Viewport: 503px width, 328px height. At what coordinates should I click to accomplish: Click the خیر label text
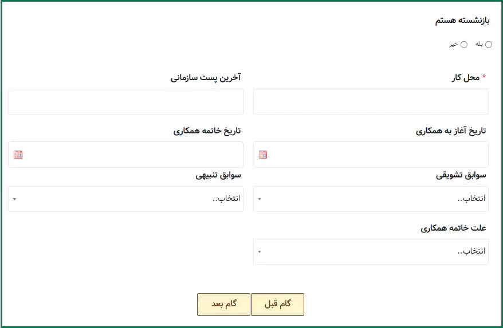[454, 44]
